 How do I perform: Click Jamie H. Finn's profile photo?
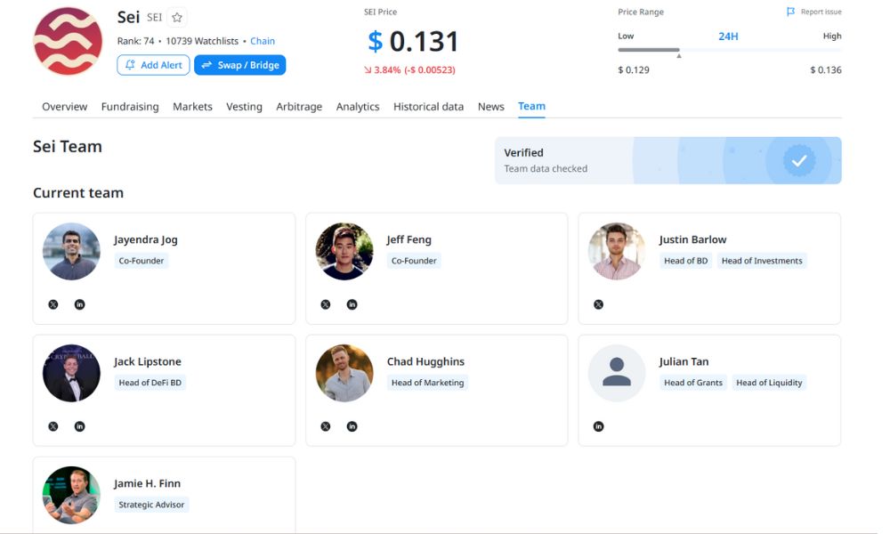[x=71, y=495]
